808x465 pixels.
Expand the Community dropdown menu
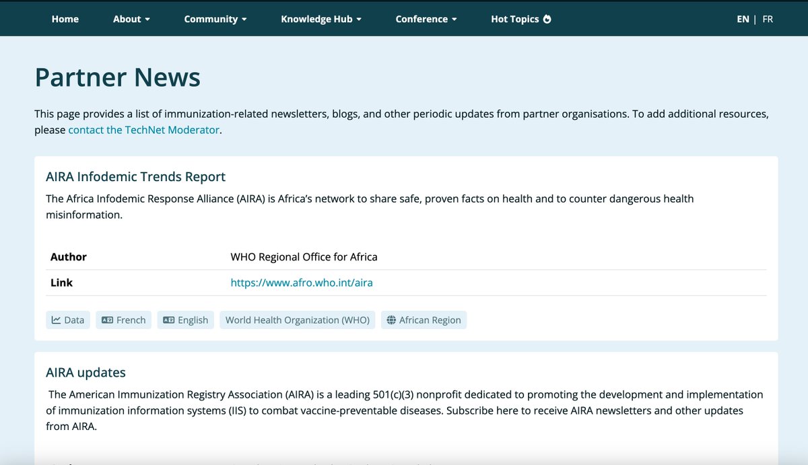click(215, 19)
